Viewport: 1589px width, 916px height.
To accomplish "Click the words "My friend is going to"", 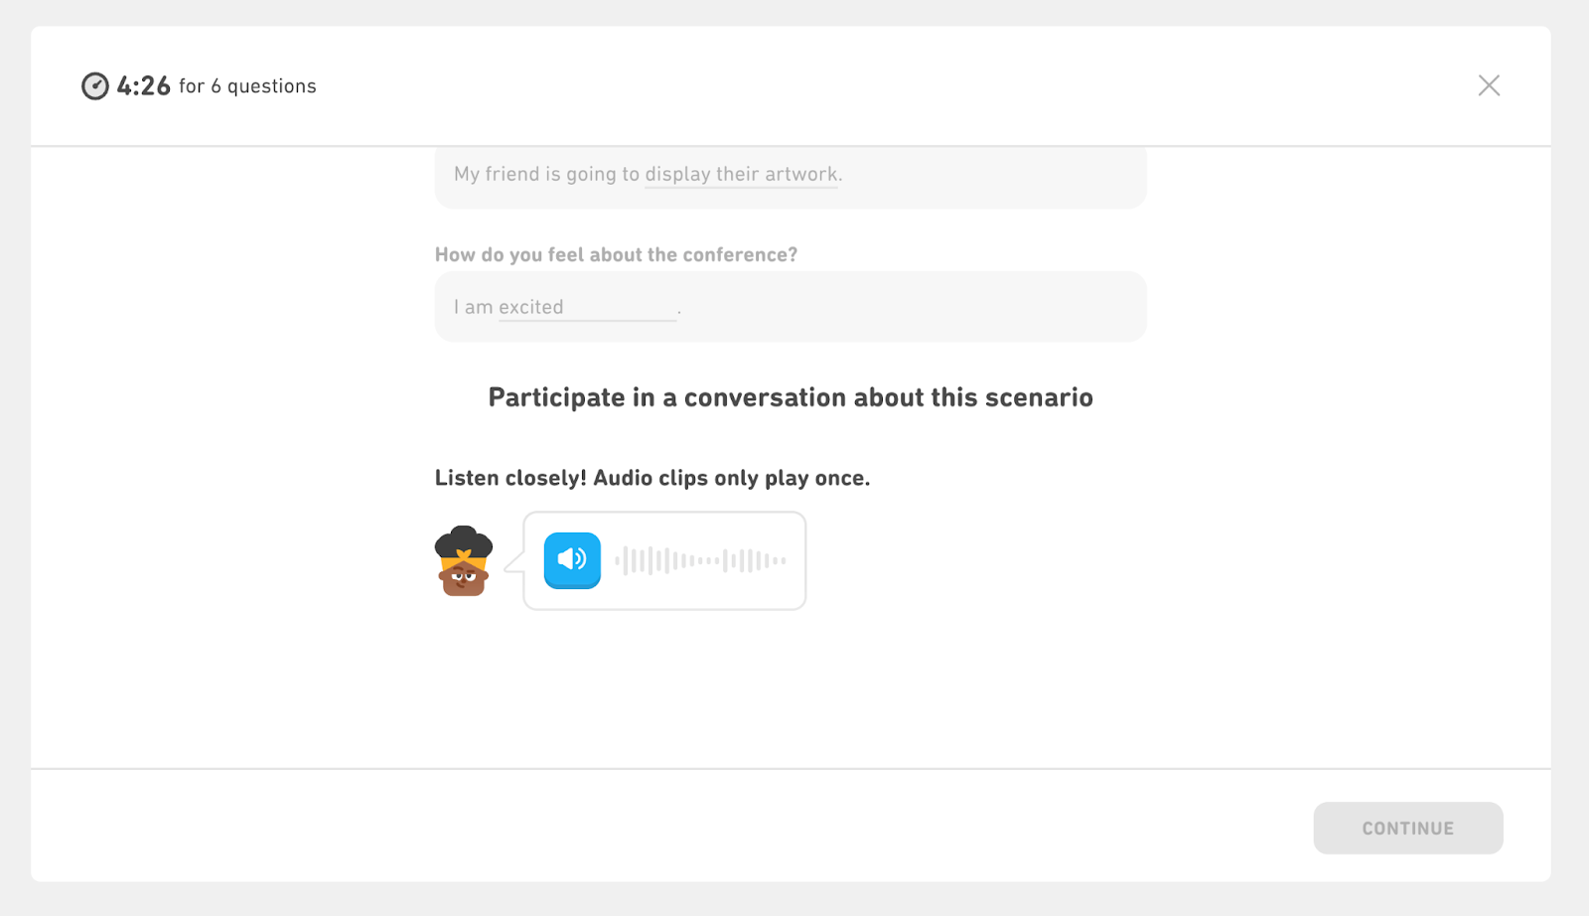I will pos(546,175).
